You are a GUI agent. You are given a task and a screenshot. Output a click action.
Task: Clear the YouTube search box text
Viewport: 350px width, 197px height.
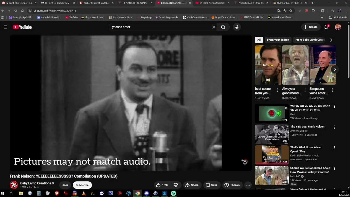pyautogui.click(x=214, y=27)
